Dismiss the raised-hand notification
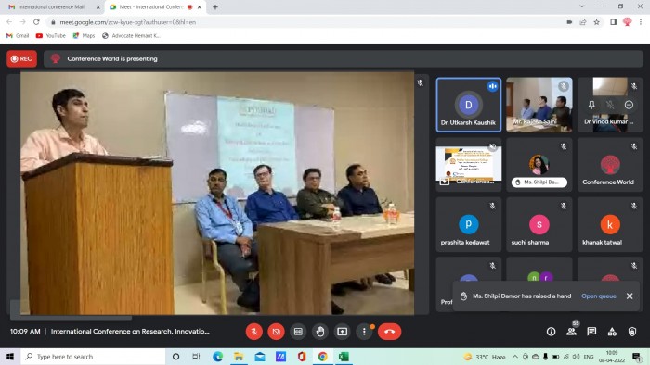The height and width of the screenshot is (365, 650). (630, 296)
